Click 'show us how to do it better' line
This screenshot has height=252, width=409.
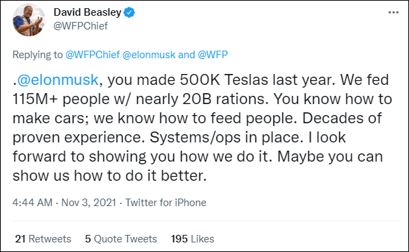tap(110, 175)
